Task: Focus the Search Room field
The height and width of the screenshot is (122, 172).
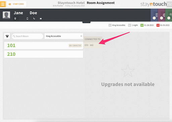Action: point(27,36)
